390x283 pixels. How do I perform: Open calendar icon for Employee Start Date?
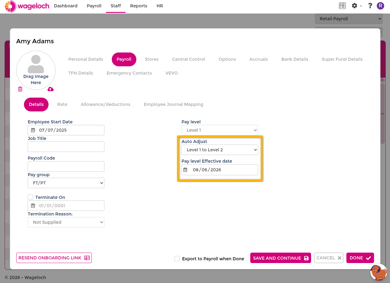point(33,130)
